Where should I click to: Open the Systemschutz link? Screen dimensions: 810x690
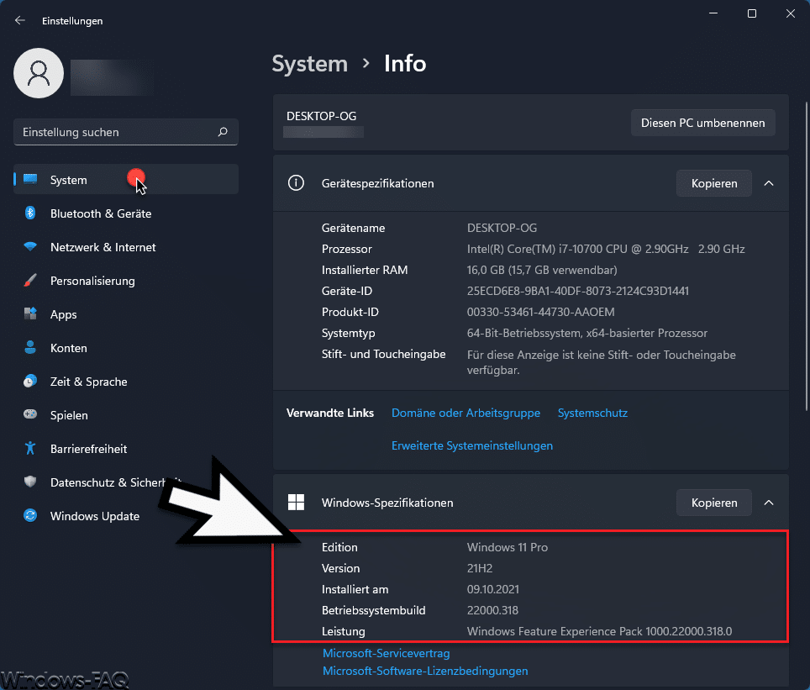pyautogui.click(x=592, y=413)
